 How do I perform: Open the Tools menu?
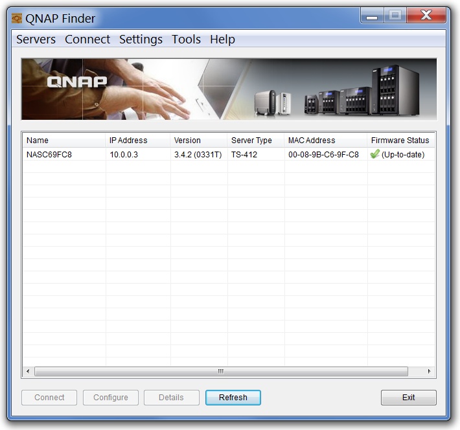[186, 40]
